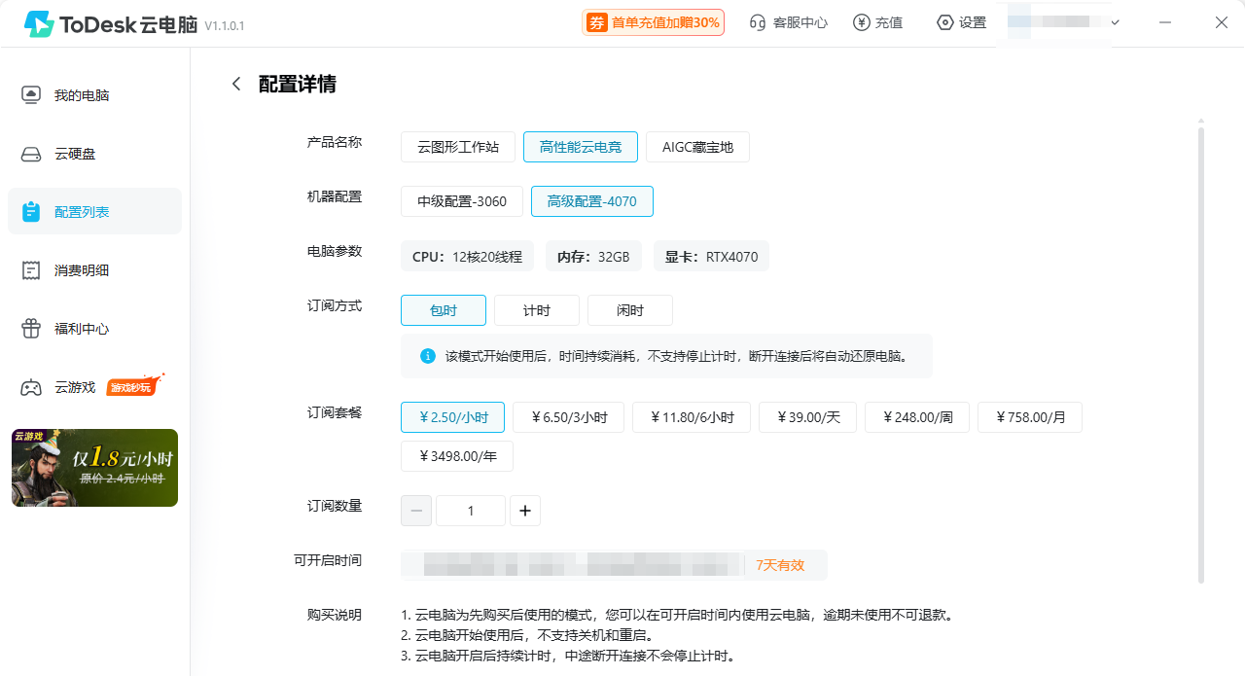Select 闲时 subscription mode
Viewport: 1245px width, 676px height.
point(630,310)
